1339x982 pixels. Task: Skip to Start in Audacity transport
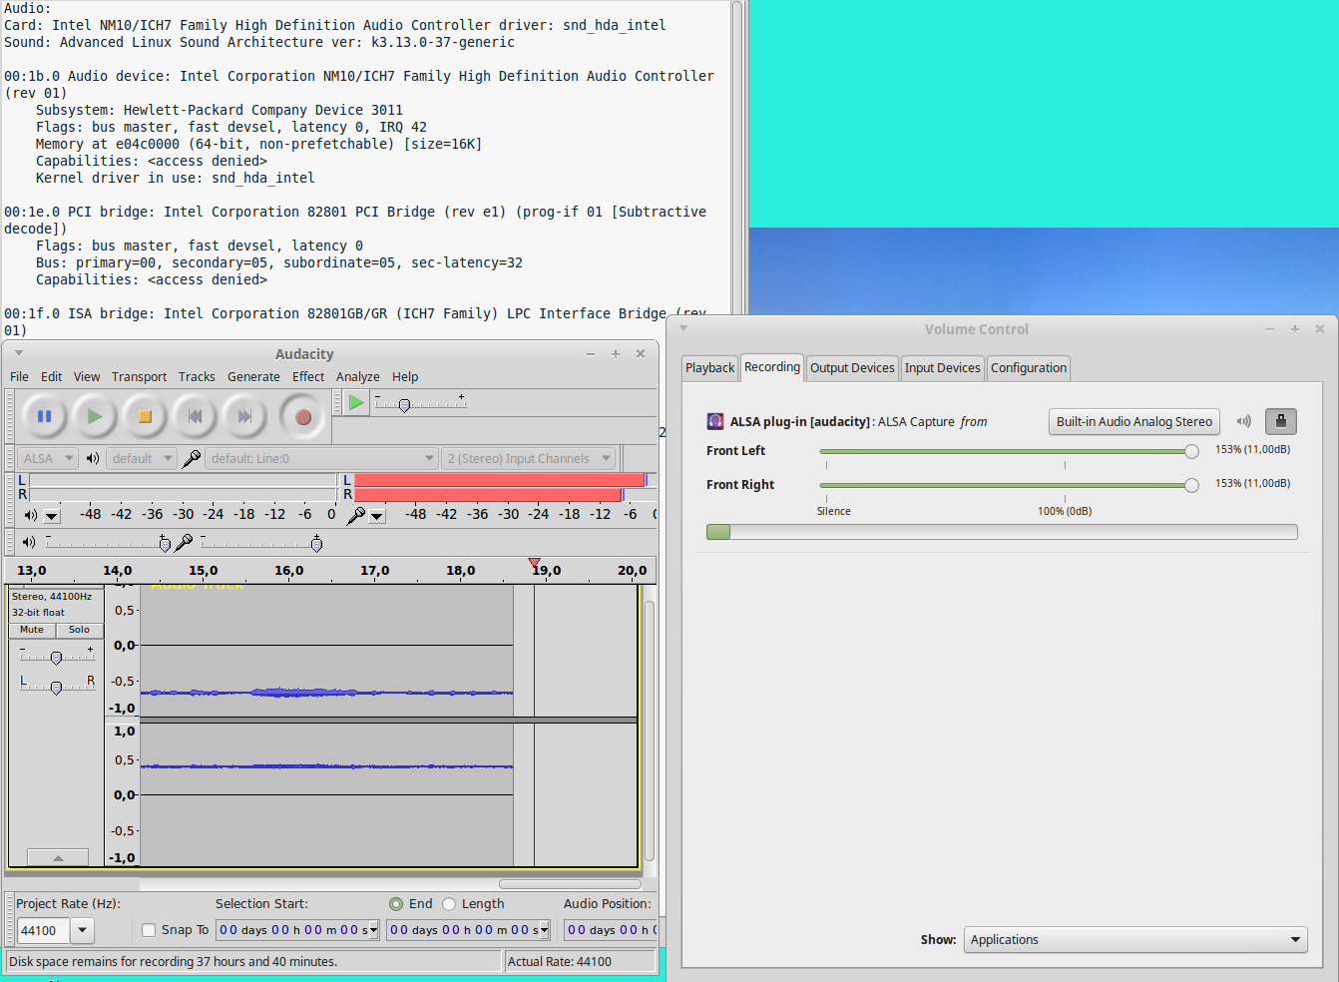click(195, 417)
